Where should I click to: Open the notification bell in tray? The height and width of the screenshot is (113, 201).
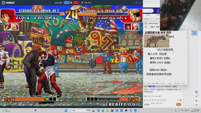[x=198, y=110]
